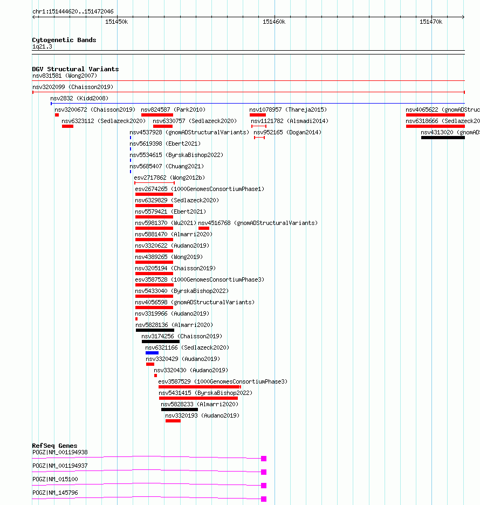
Task: Click nsv5579421 (Ebert2021) label
Action: [x=170, y=211]
